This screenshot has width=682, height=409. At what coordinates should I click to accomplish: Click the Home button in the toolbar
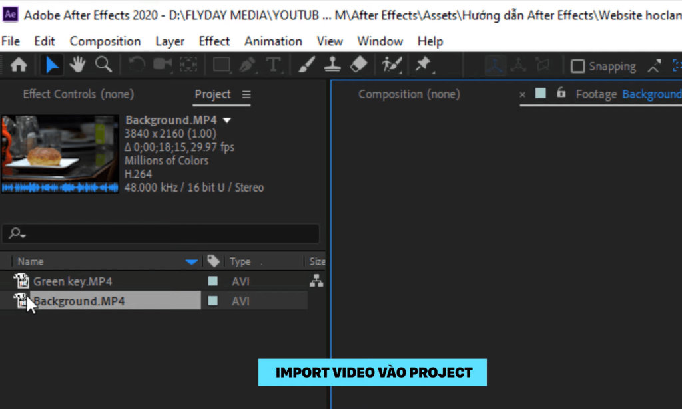(19, 65)
